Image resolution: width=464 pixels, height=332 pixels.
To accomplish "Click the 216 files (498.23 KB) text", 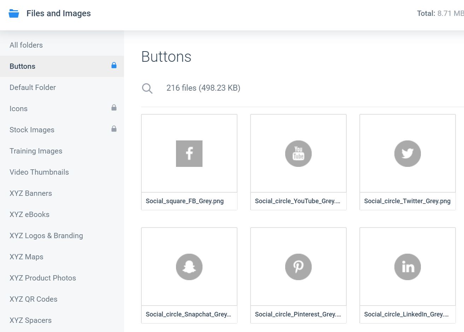I will click(x=203, y=88).
